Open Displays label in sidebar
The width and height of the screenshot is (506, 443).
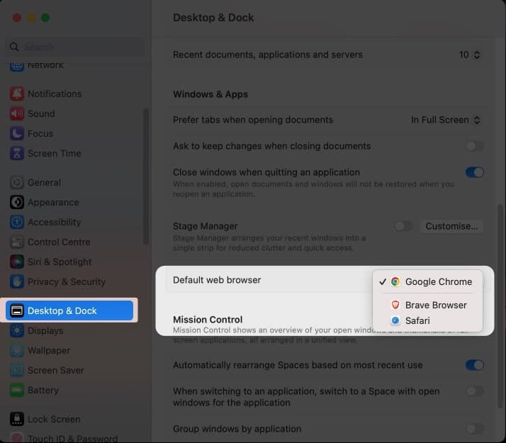(45, 331)
